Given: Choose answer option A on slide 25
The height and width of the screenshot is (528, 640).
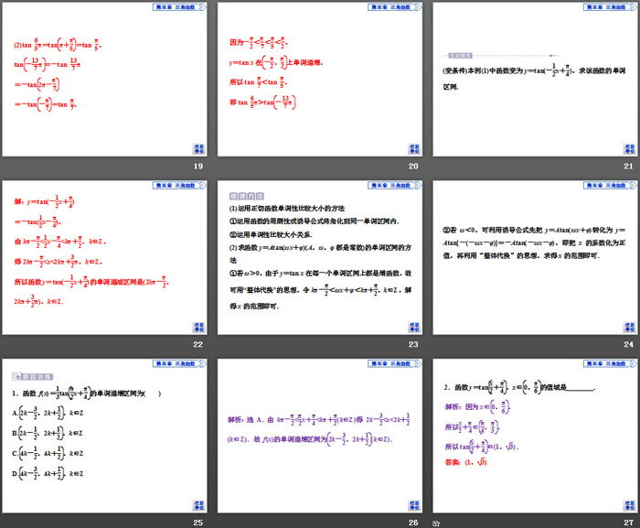Looking at the screenshot, I should pos(55,412).
